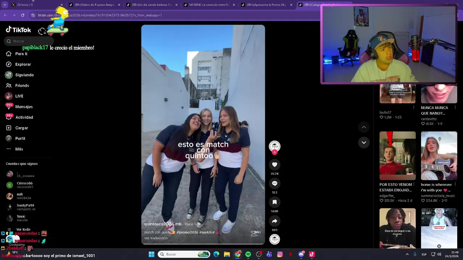The width and height of the screenshot is (463, 260).
Task: Open File Explorer from taskbar
Action: pos(227,254)
